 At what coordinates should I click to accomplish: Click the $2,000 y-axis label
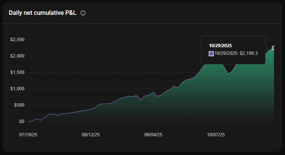pyautogui.click(x=17, y=56)
